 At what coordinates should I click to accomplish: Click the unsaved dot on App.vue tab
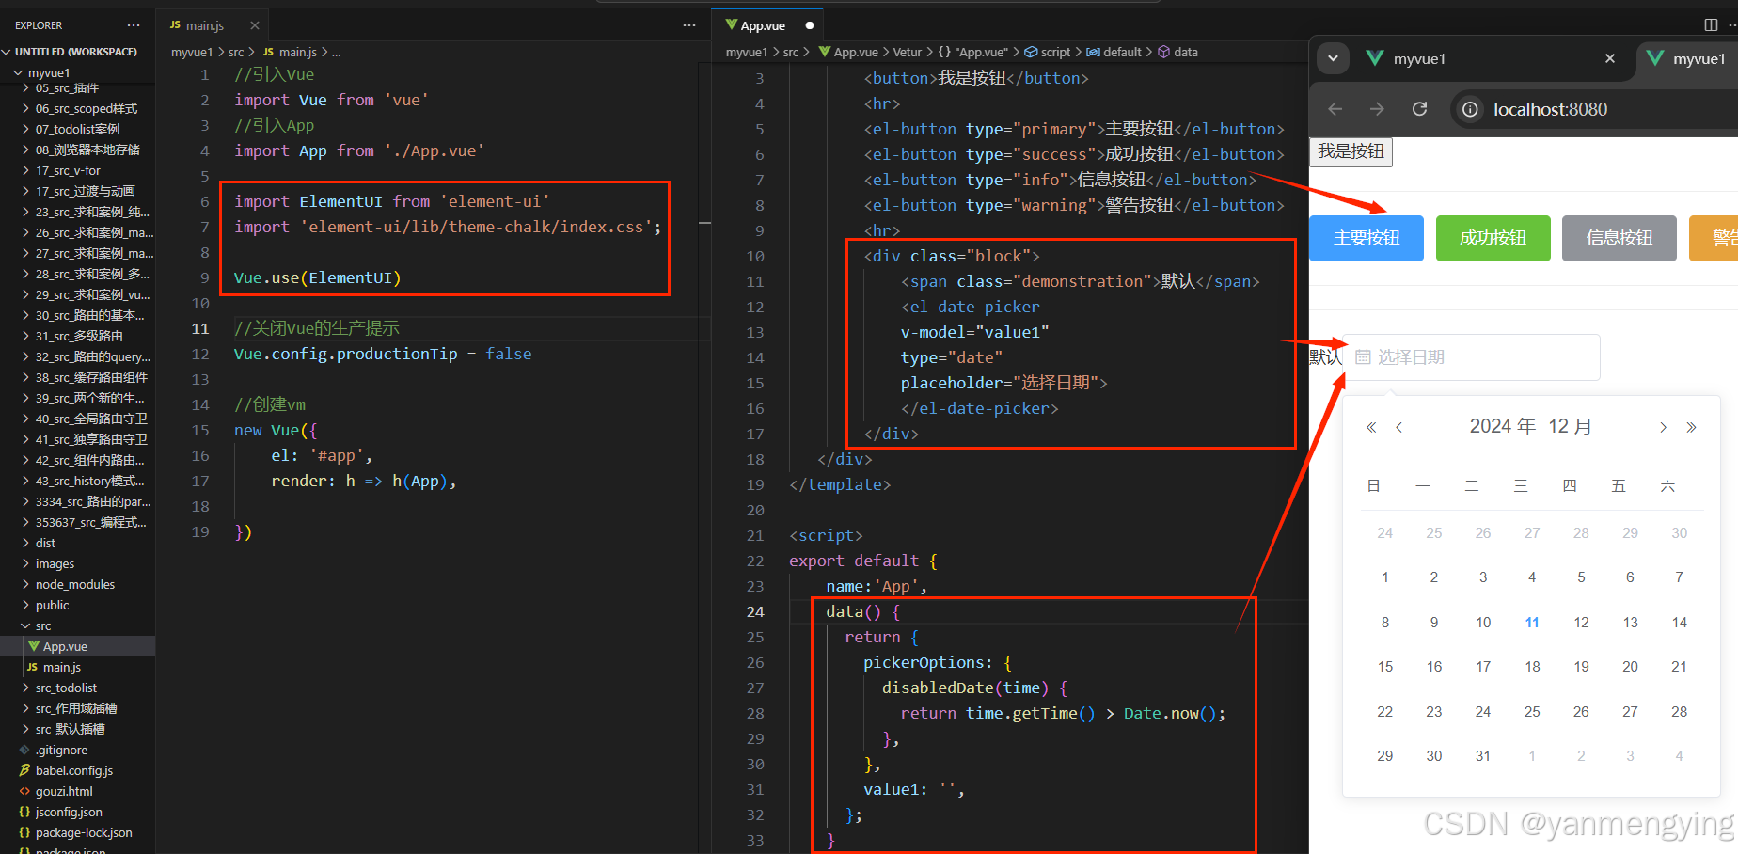click(810, 25)
